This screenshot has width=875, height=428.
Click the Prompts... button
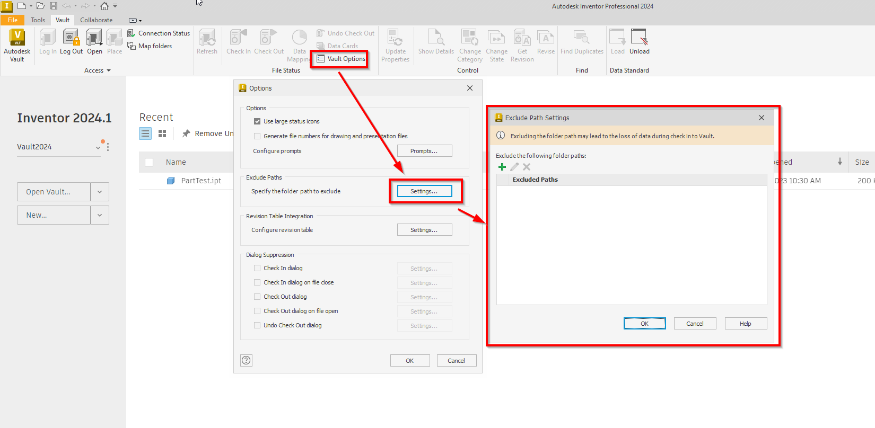click(424, 151)
